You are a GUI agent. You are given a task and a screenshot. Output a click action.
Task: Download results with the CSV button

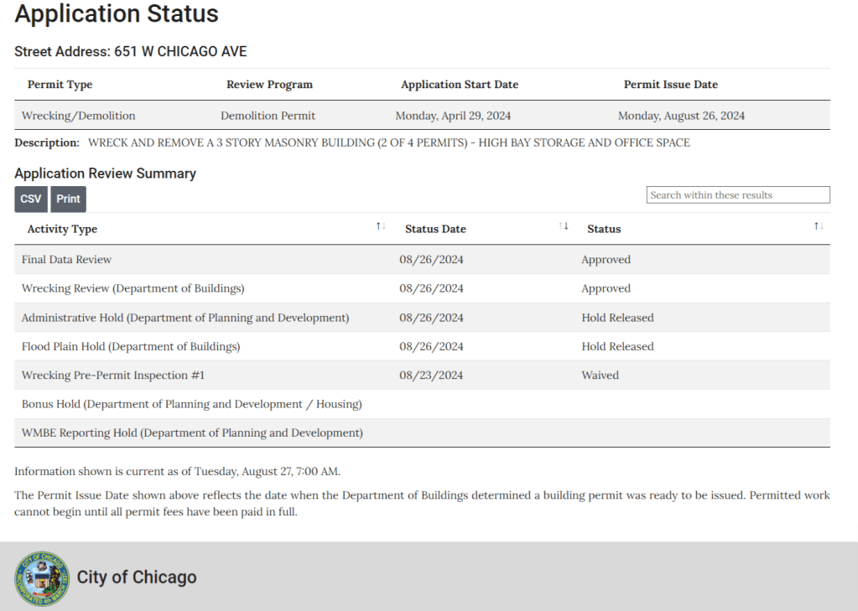[x=30, y=199]
